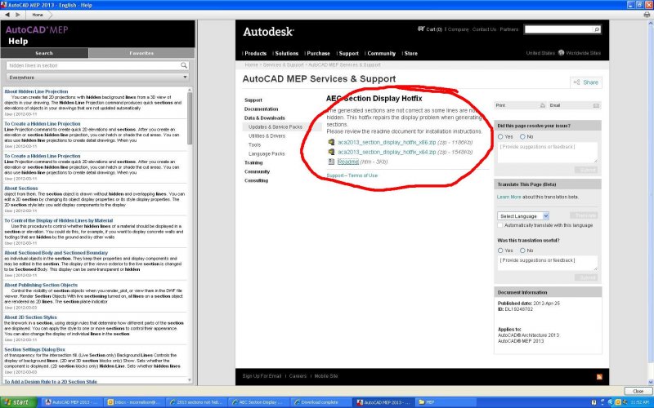Click Partners link in the header

coord(508,29)
